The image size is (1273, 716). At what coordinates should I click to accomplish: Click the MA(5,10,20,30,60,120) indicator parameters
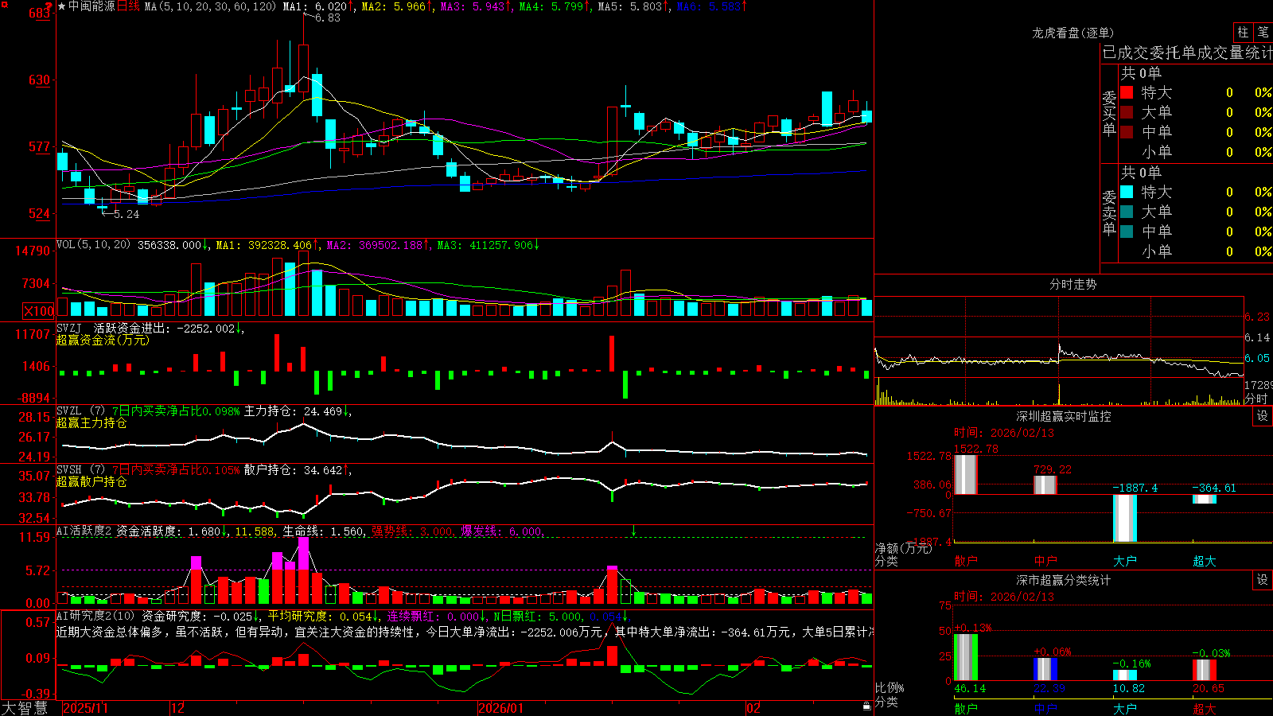(211, 6)
